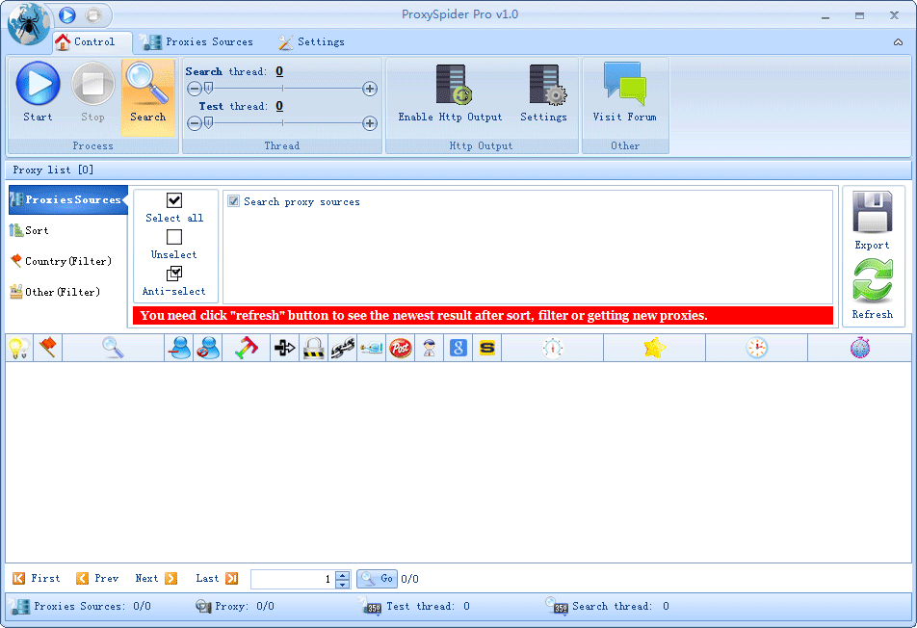The height and width of the screenshot is (628, 917).
Task: Open Country (Filter) in left sidebar
Action: click(61, 261)
